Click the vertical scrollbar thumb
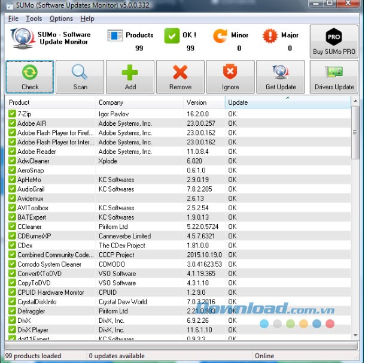 click(355, 132)
